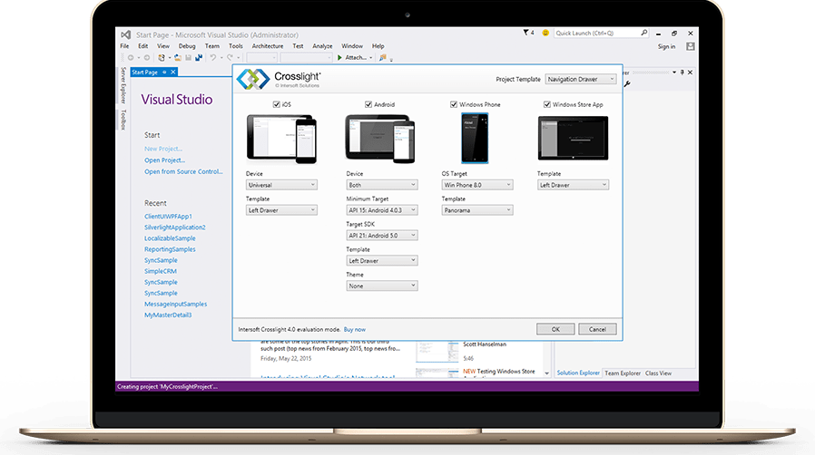Uncheck the iOS platform checkbox
Image resolution: width=815 pixels, height=455 pixels.
pos(277,104)
